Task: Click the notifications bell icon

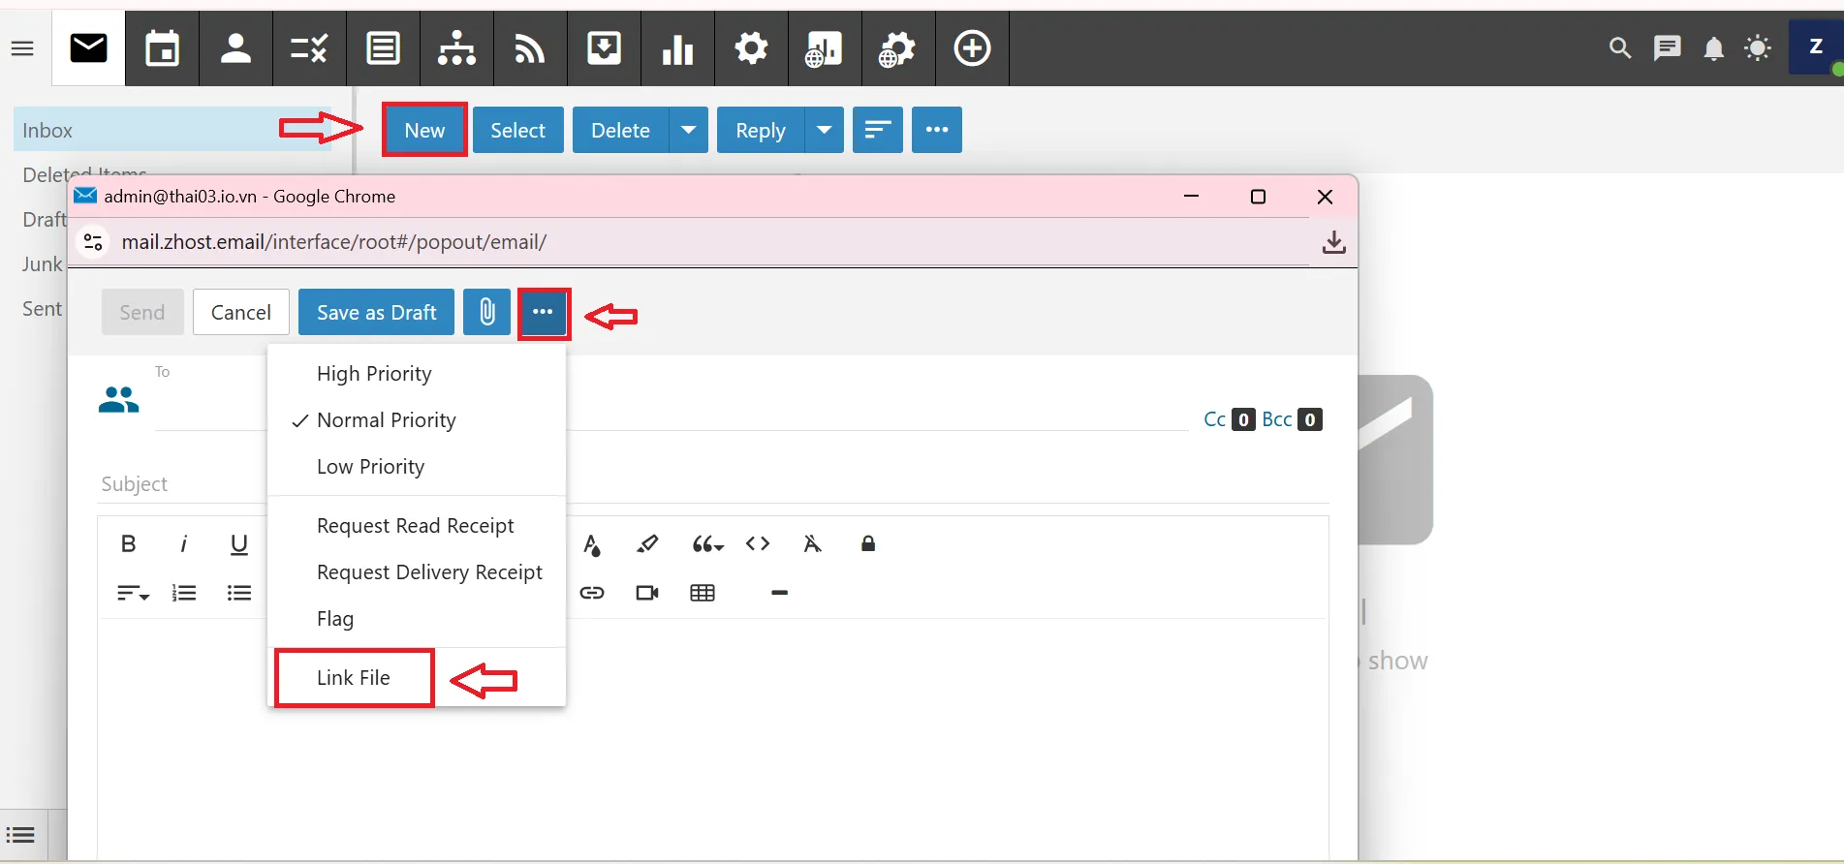Action: [1713, 48]
